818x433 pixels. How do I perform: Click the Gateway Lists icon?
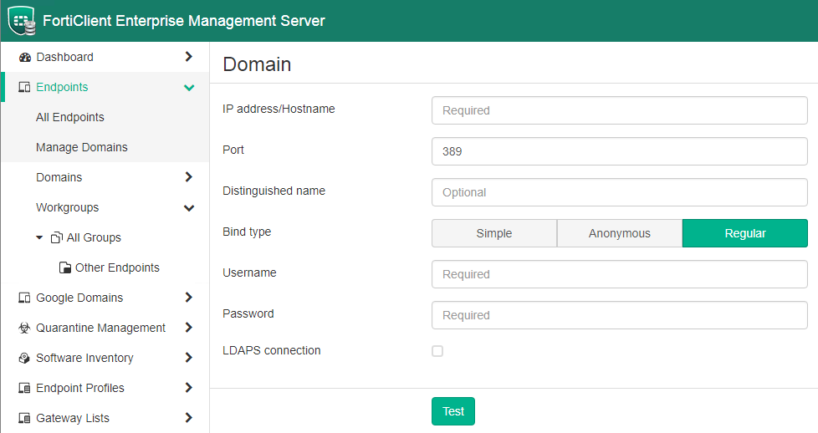point(24,419)
